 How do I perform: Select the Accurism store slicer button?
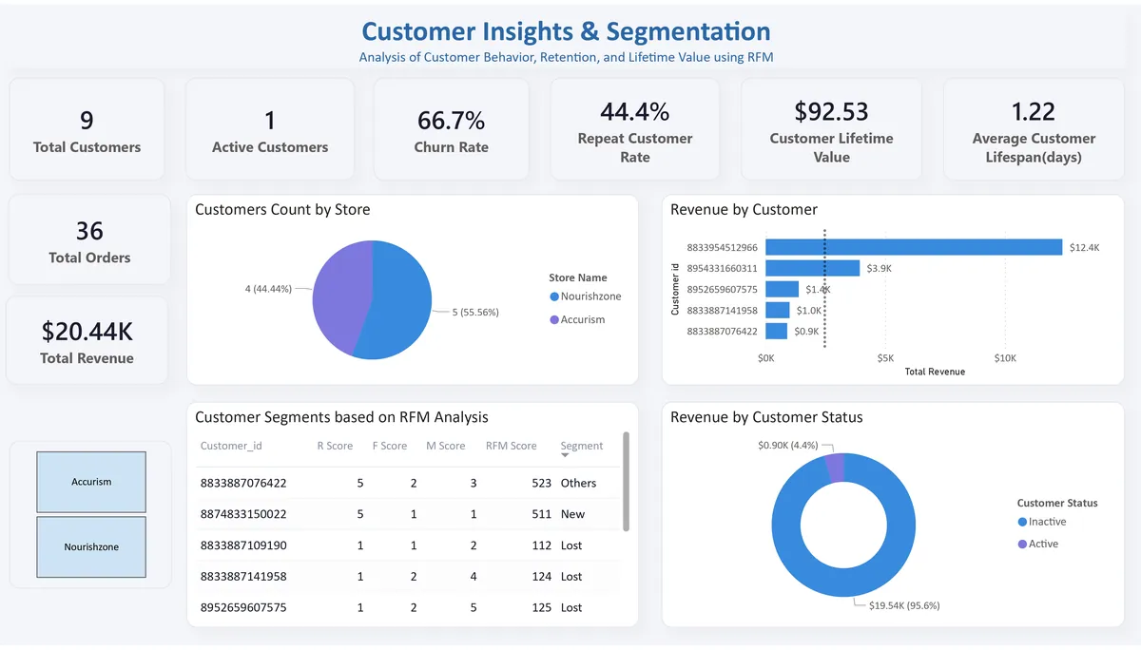(x=91, y=482)
